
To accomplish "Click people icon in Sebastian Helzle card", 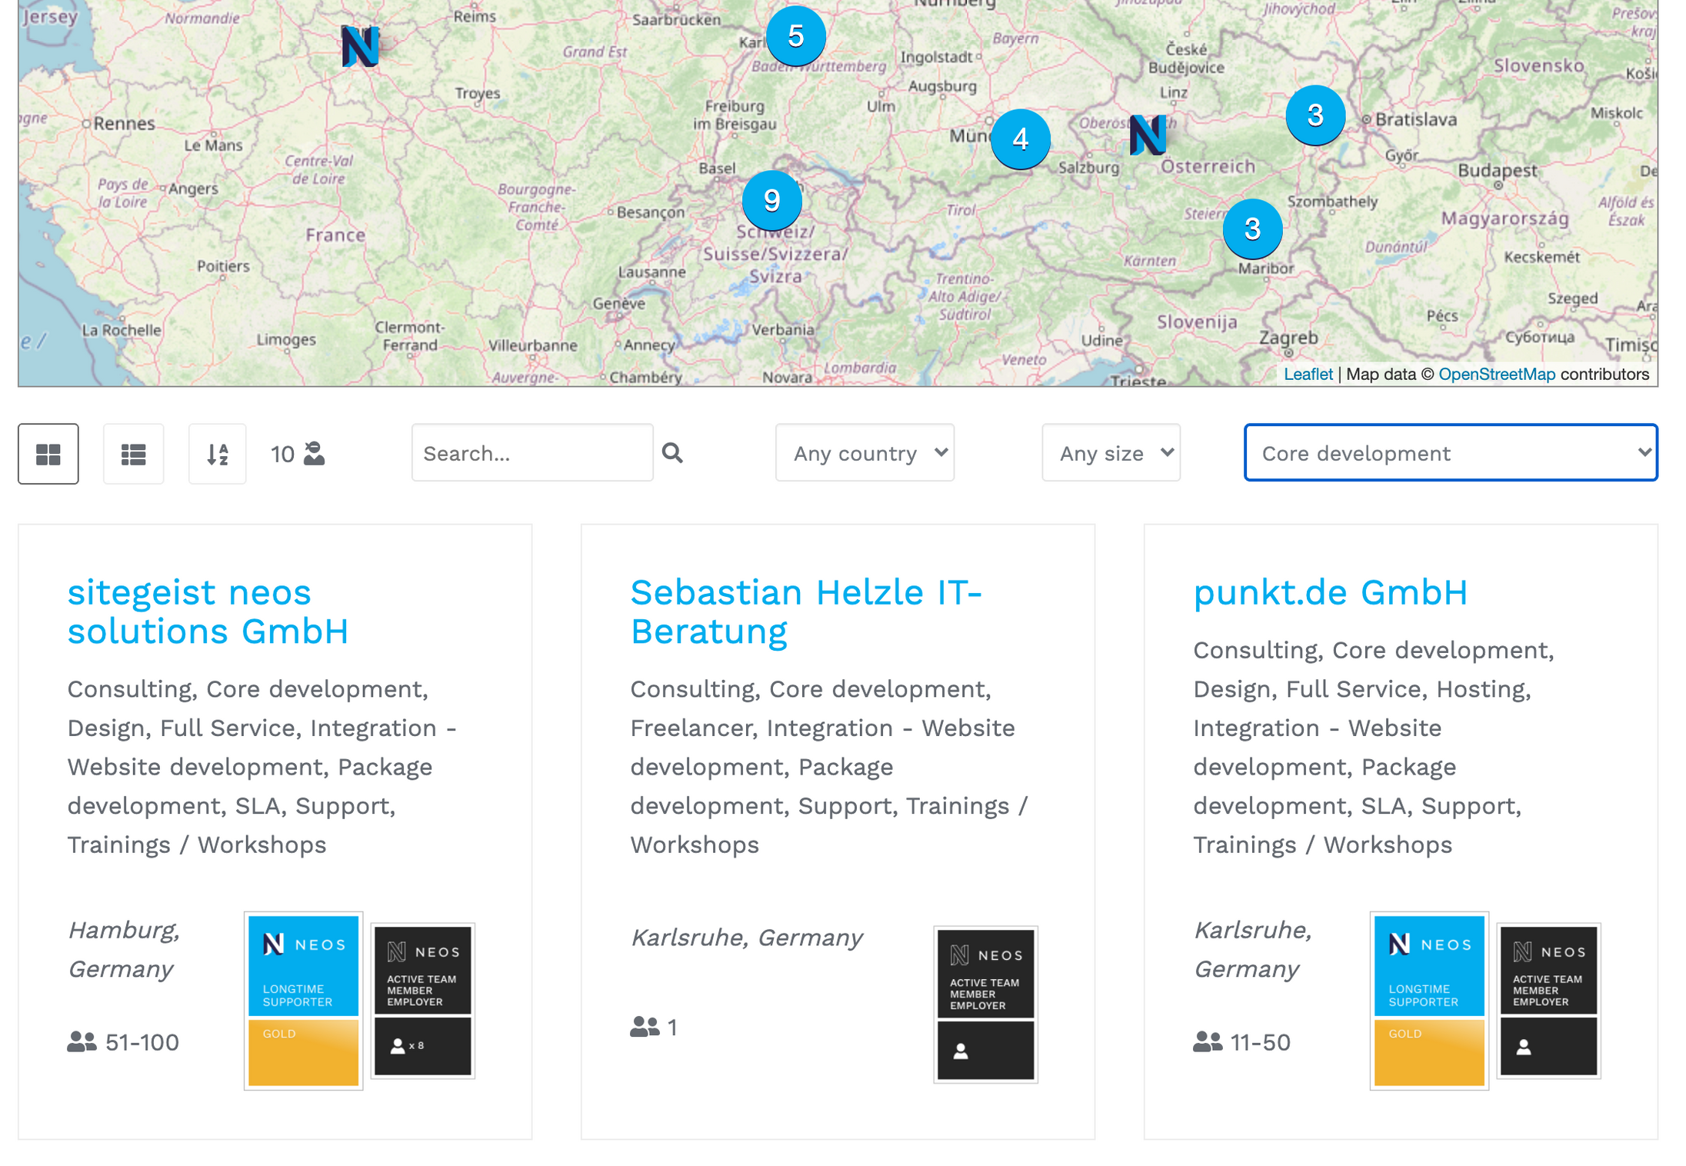I will [x=645, y=1027].
